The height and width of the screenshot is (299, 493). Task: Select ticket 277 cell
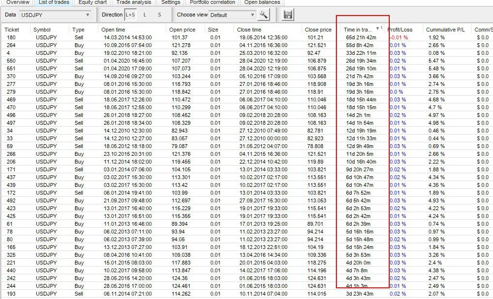[11, 84]
